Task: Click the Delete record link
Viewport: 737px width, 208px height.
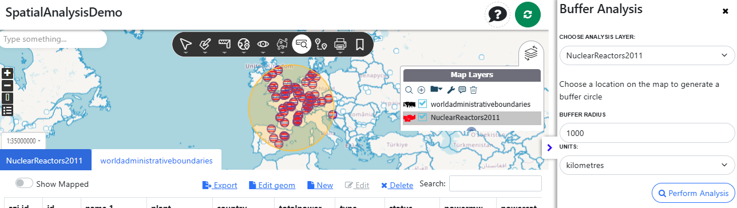Action: [x=397, y=185]
